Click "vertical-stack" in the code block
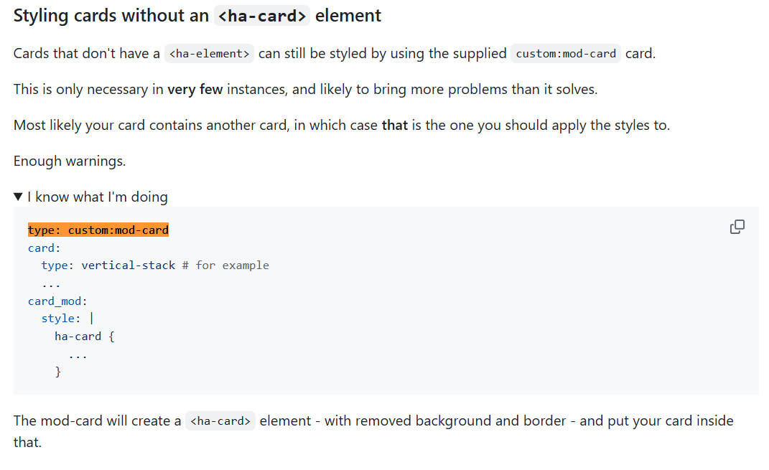Viewport: 769px width, 470px height. tap(128, 265)
